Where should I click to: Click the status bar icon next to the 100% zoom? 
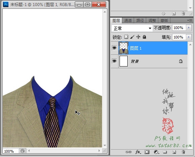coord(23,151)
